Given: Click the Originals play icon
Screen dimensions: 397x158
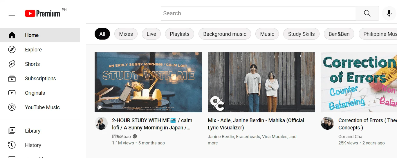Looking at the screenshot, I should click(12, 93).
